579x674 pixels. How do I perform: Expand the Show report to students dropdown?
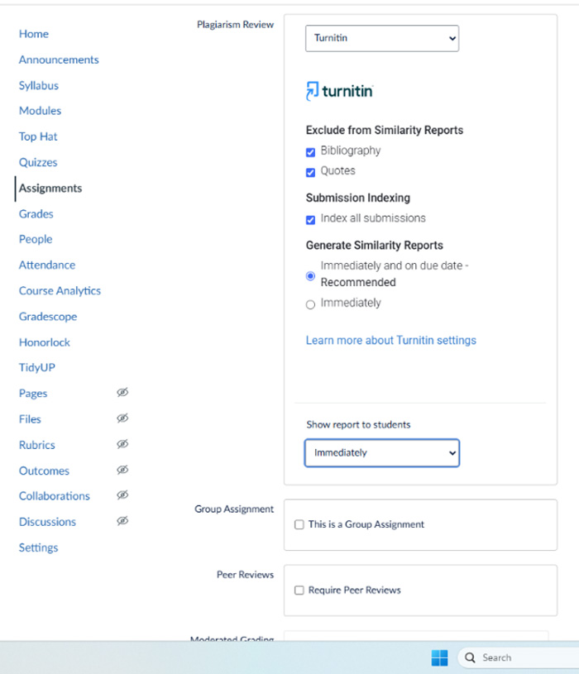[x=381, y=453]
